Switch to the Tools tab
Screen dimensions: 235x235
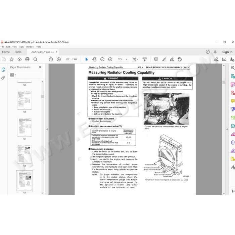pyautogui.click(x=18, y=52)
